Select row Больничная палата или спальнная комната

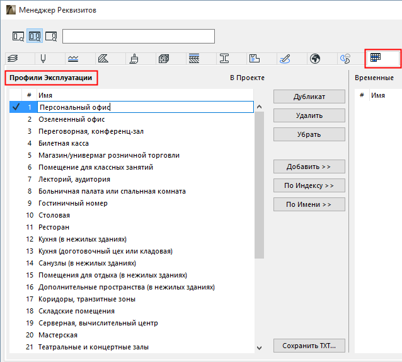[x=131, y=191]
